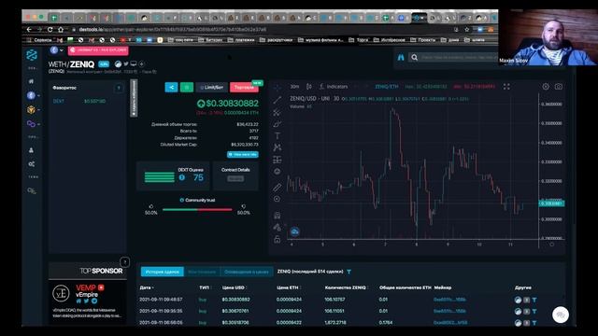Click the red Торговля button
The image size is (598, 336).
[244, 87]
